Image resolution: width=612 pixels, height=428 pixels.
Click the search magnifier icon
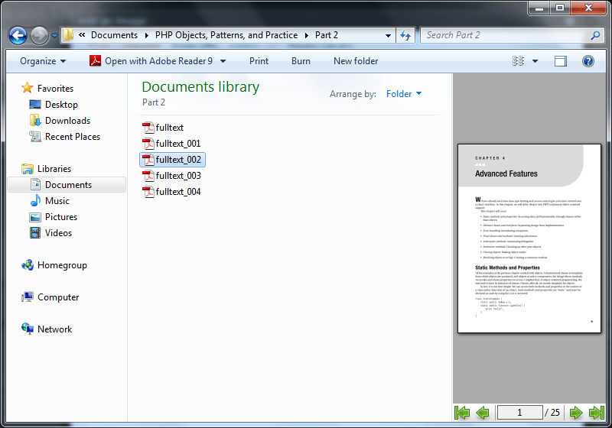[595, 35]
